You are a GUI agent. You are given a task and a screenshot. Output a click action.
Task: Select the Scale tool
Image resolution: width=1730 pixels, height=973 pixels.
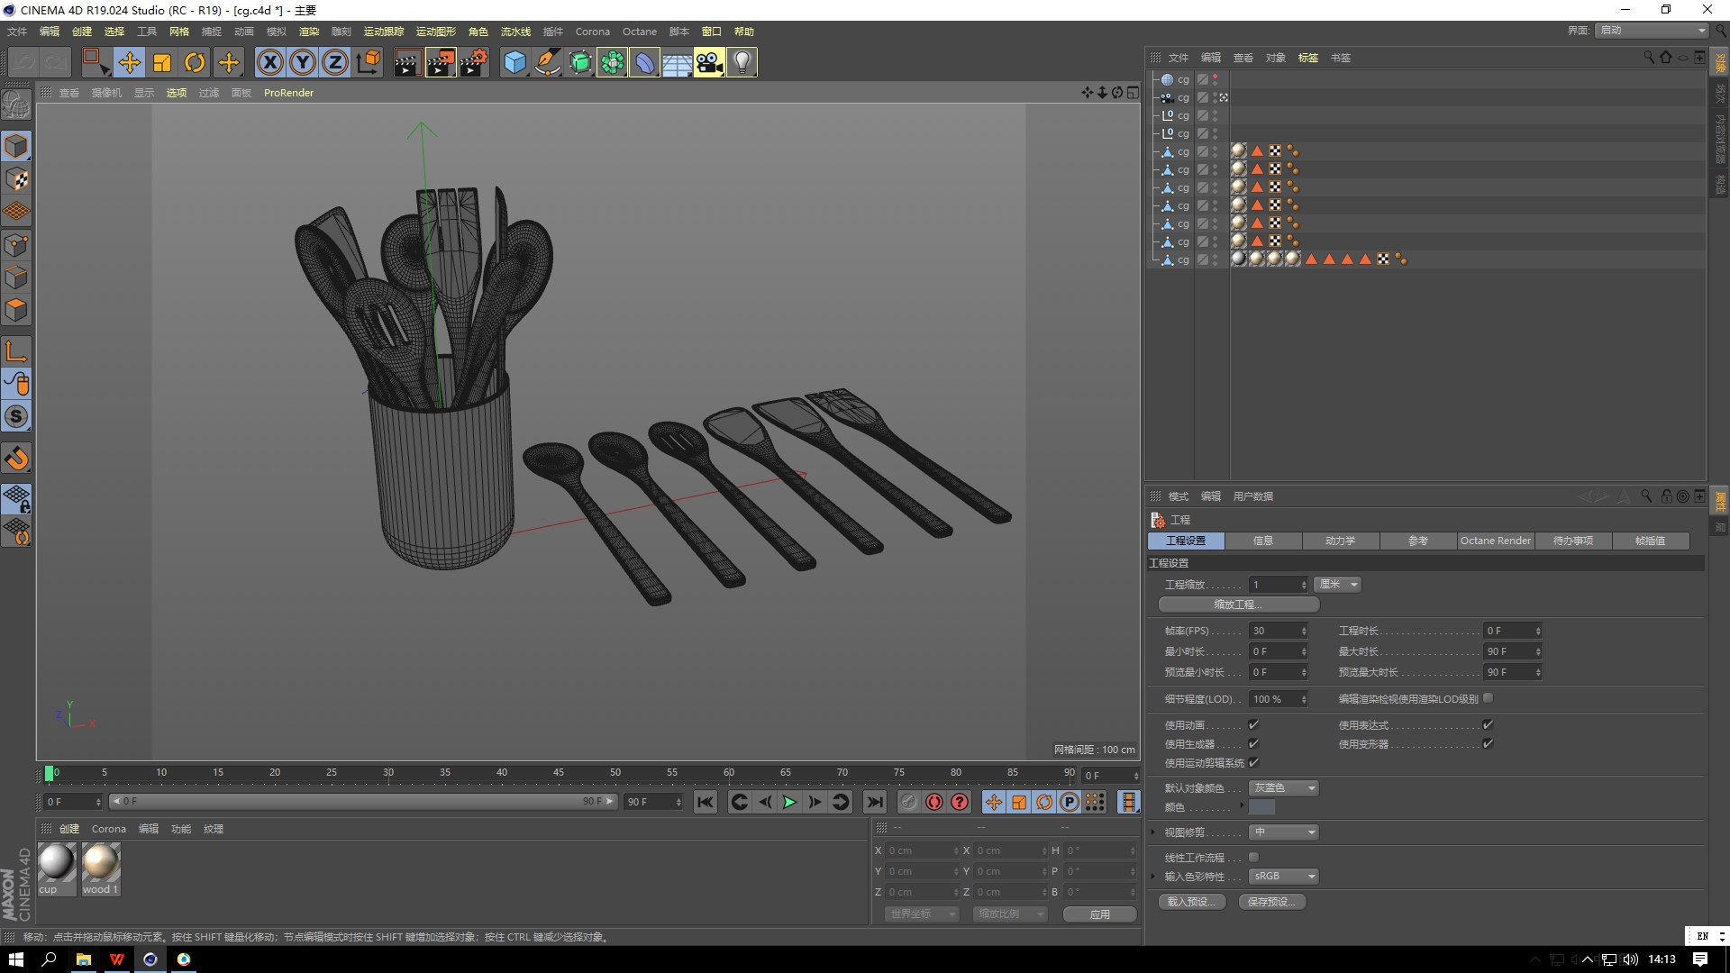coord(162,63)
